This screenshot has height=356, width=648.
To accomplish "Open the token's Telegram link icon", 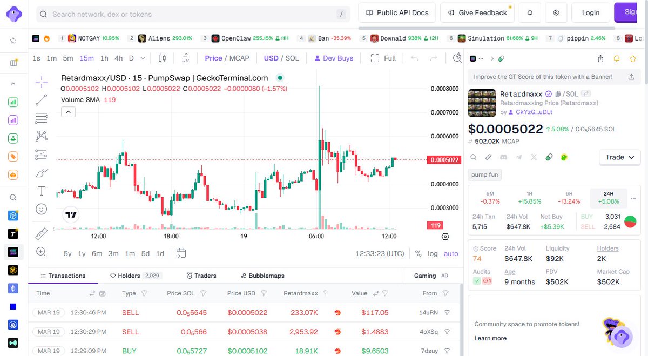I will click(x=519, y=157).
